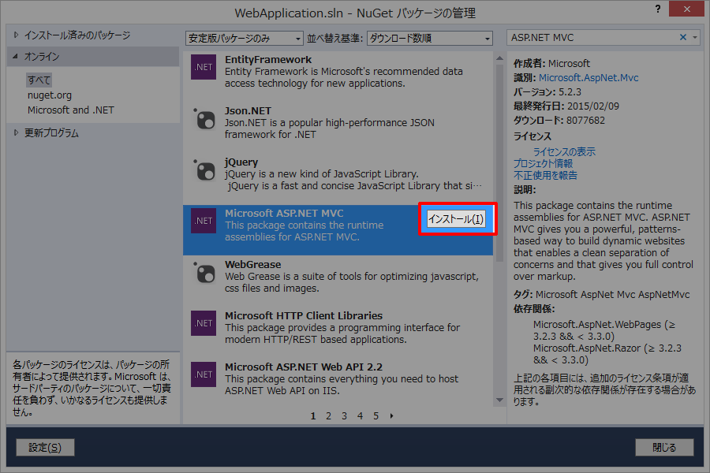Click the 閉じる button
The width and height of the screenshot is (710, 473).
[x=664, y=448]
